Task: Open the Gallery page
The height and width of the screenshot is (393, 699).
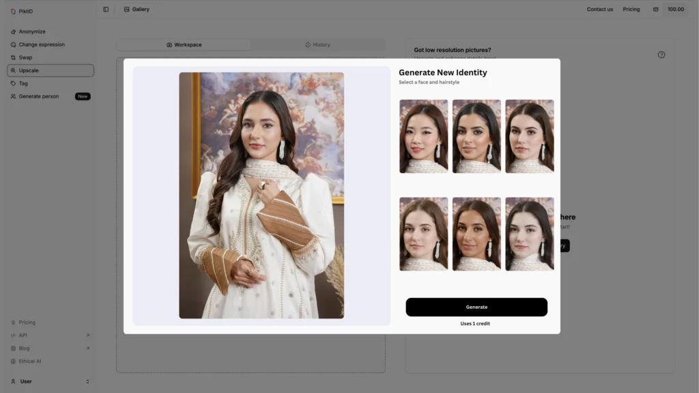Action: 137,10
